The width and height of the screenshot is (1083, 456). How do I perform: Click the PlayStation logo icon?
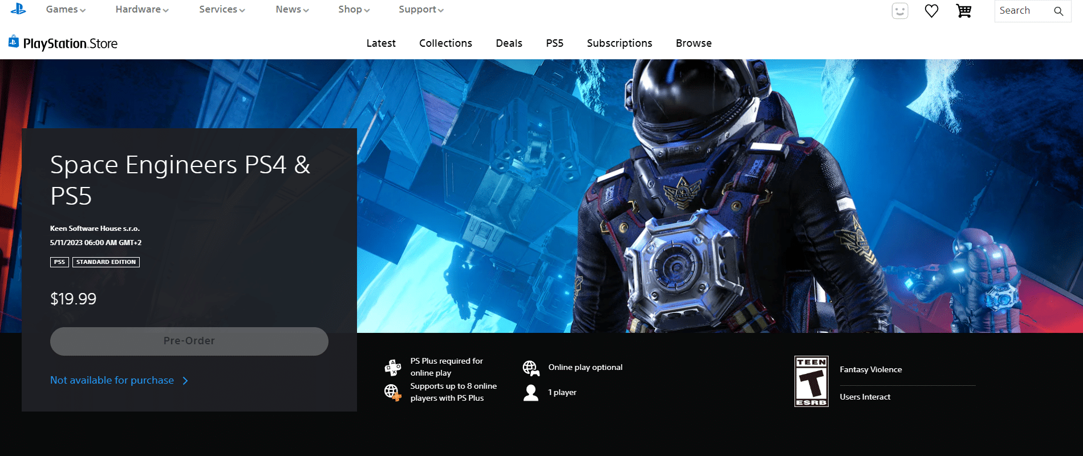pyautogui.click(x=18, y=9)
